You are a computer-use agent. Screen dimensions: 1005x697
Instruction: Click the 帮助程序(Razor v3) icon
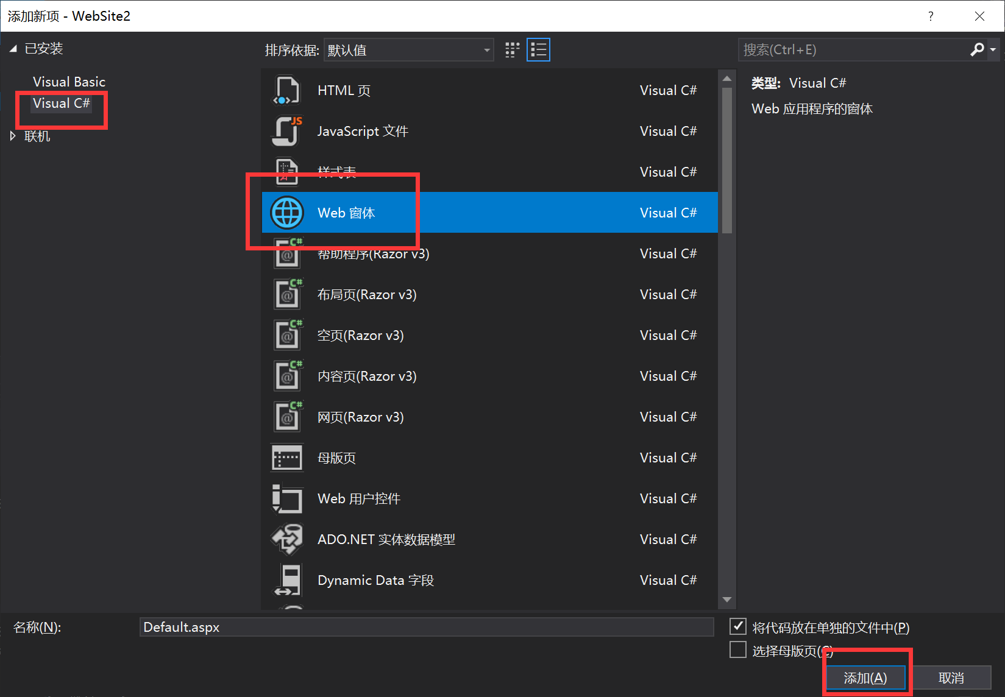[x=288, y=253]
